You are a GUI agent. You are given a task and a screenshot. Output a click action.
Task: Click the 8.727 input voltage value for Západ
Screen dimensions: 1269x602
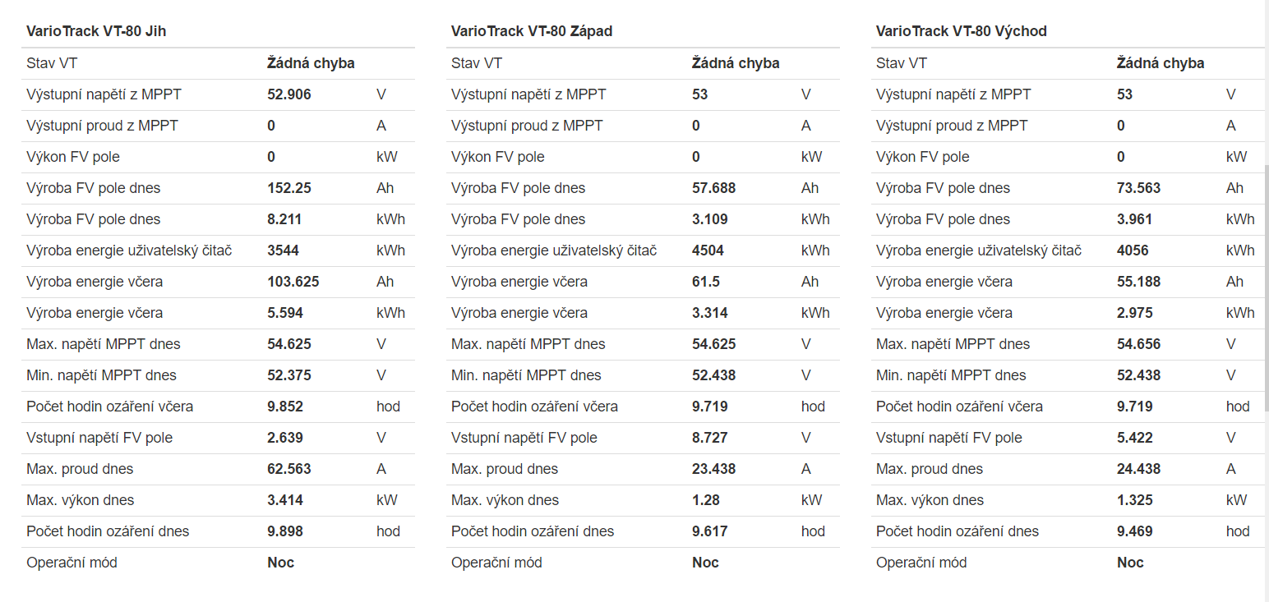point(710,438)
